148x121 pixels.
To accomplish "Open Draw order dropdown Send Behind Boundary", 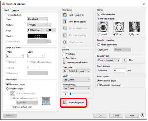I will point(77,71).
